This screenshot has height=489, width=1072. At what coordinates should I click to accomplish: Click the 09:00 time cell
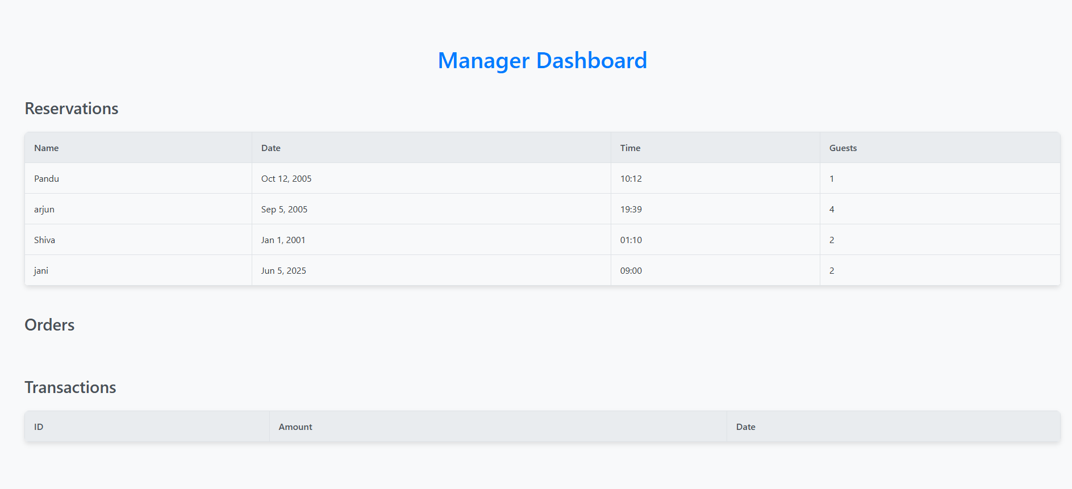click(x=631, y=271)
